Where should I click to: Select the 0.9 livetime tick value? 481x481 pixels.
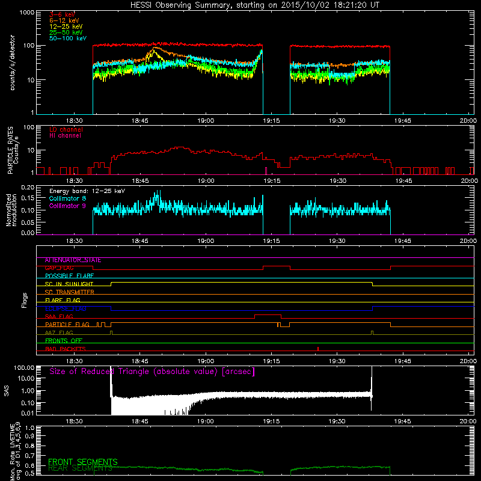coord(29,436)
